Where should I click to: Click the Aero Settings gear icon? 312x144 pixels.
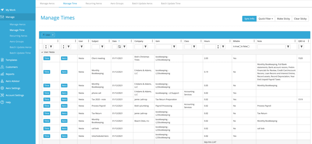click(2, 88)
